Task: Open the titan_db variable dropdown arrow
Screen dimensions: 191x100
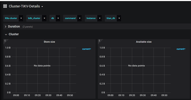Action: click(119, 18)
